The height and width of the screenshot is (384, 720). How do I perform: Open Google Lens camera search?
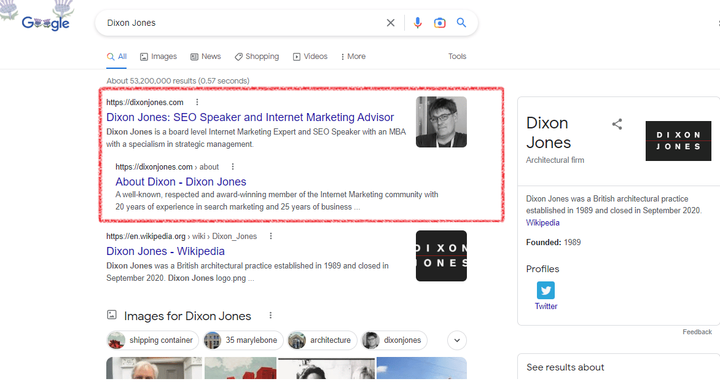click(x=439, y=23)
